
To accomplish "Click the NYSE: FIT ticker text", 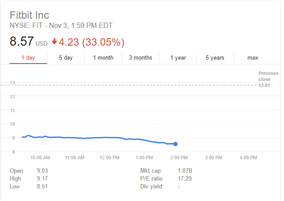I will point(26,25).
